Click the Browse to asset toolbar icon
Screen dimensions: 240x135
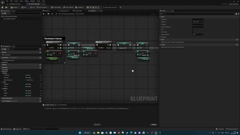pyautogui.click(x=6, y=7)
